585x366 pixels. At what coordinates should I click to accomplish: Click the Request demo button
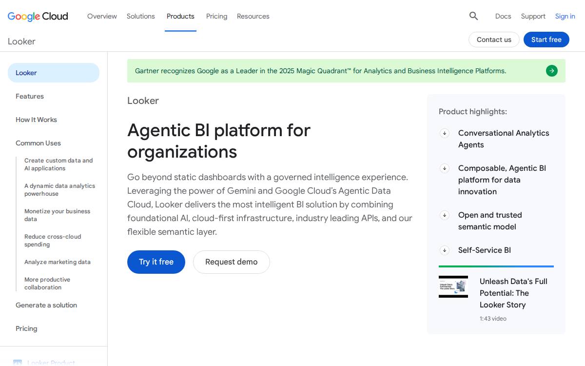pos(232,262)
